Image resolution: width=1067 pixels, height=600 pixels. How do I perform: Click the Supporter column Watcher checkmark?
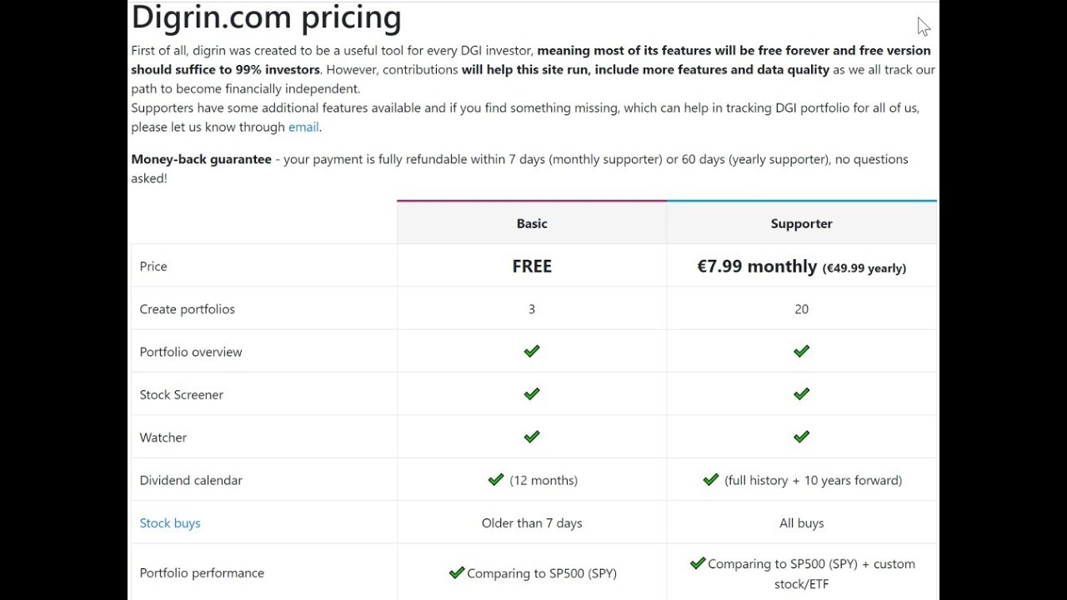802,437
